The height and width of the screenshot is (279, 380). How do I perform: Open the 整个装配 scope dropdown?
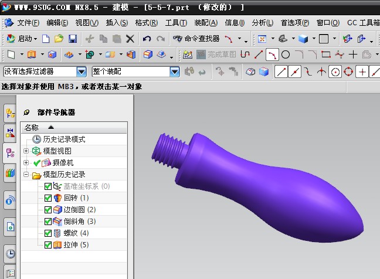175,72
